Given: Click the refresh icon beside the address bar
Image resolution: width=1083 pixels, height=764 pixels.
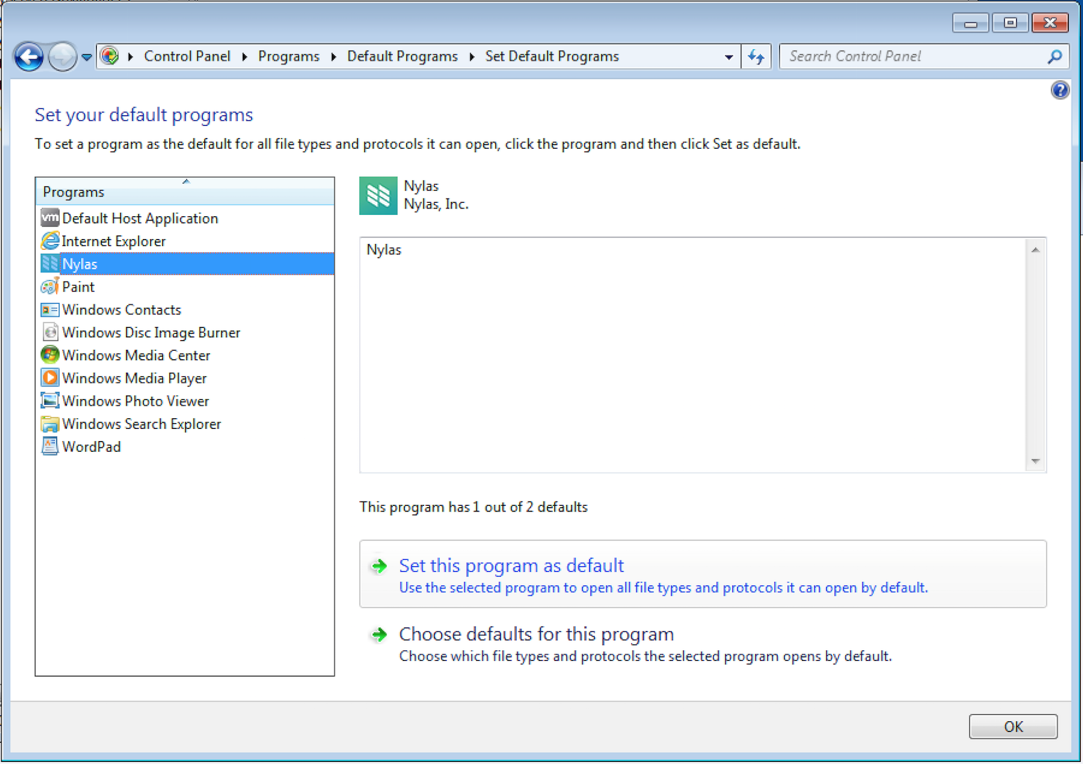Looking at the screenshot, I should click(x=756, y=57).
